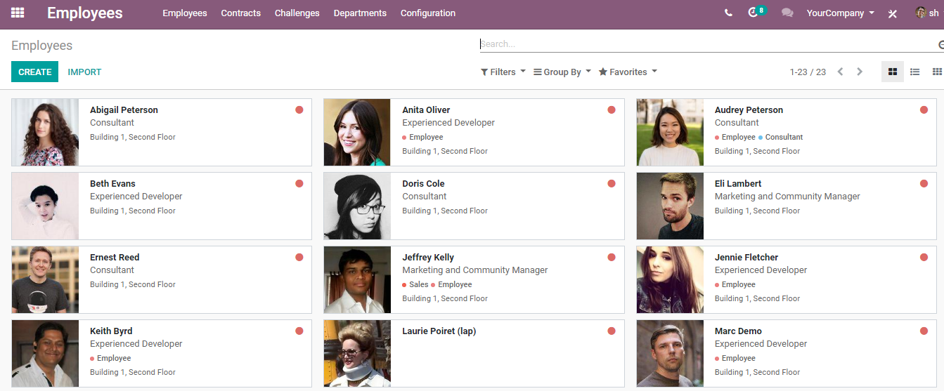Screen dimensions: 944x391
Task: Click Doris Cole's red presence status dot
Action: pyautogui.click(x=612, y=183)
